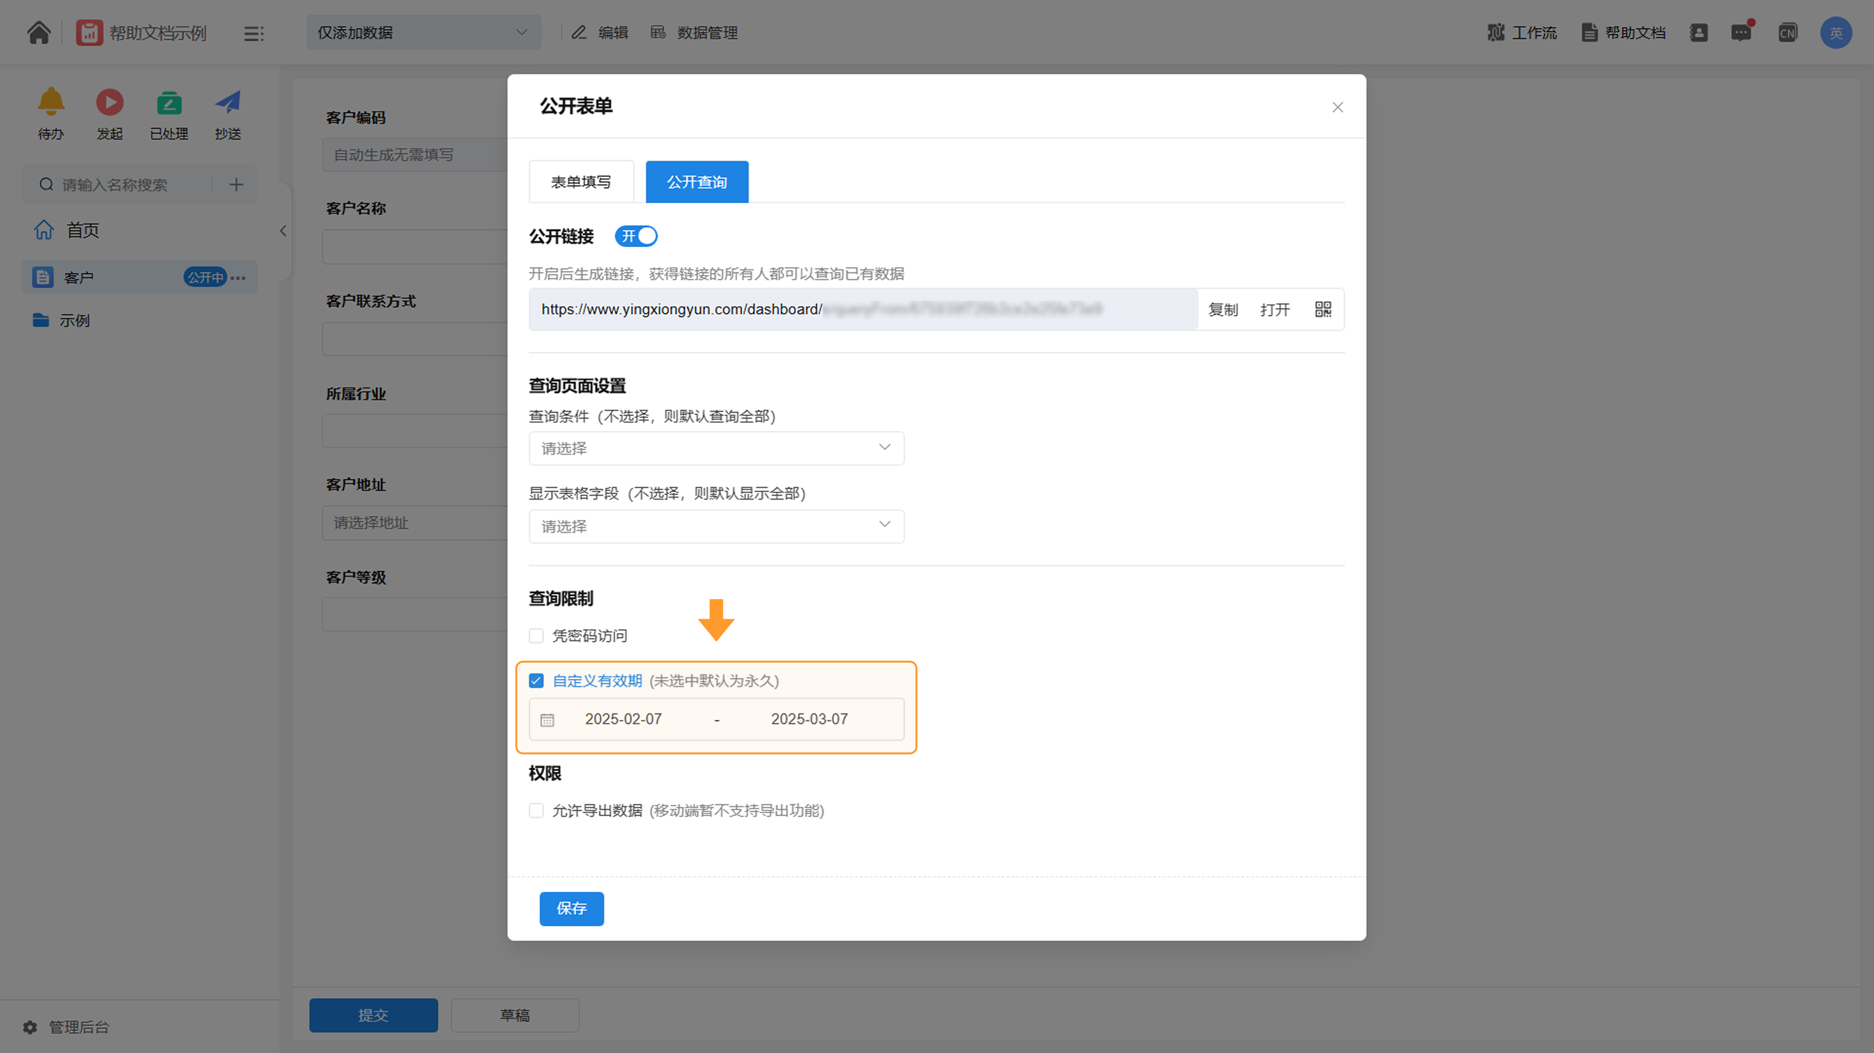Click the home icon in top bar
The width and height of the screenshot is (1874, 1053).
coord(39,33)
